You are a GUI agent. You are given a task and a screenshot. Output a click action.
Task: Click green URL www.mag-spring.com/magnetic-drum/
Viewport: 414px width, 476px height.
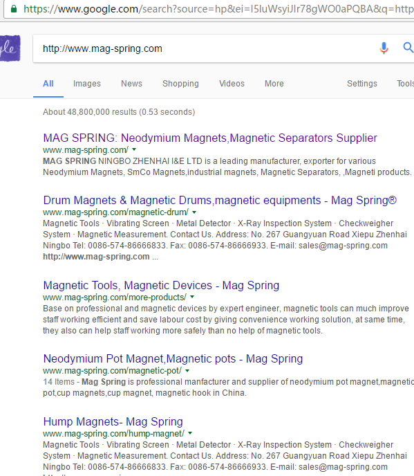pyautogui.click(x=115, y=212)
